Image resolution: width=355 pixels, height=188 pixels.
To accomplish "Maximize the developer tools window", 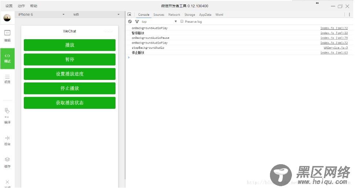I will tap(340, 6).
